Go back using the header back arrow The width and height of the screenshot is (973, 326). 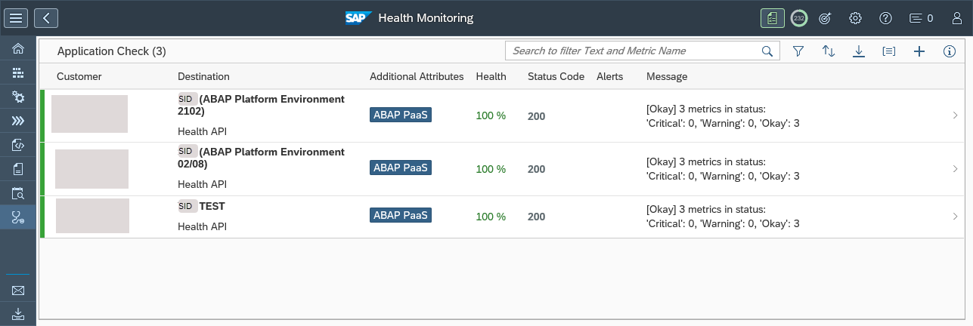46,18
